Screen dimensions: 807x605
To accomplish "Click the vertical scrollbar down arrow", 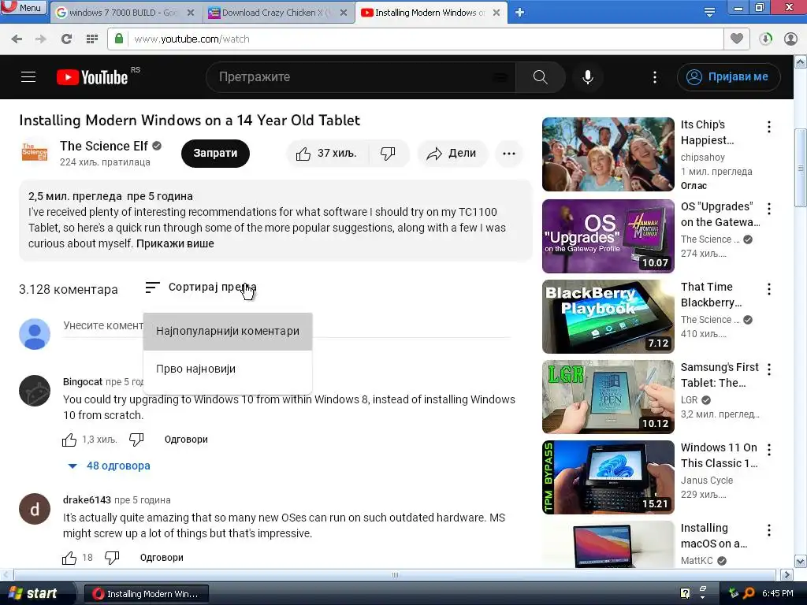I will 801,561.
